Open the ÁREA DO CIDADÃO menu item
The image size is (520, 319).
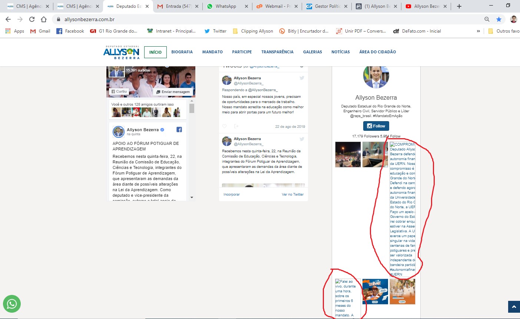pyautogui.click(x=378, y=52)
